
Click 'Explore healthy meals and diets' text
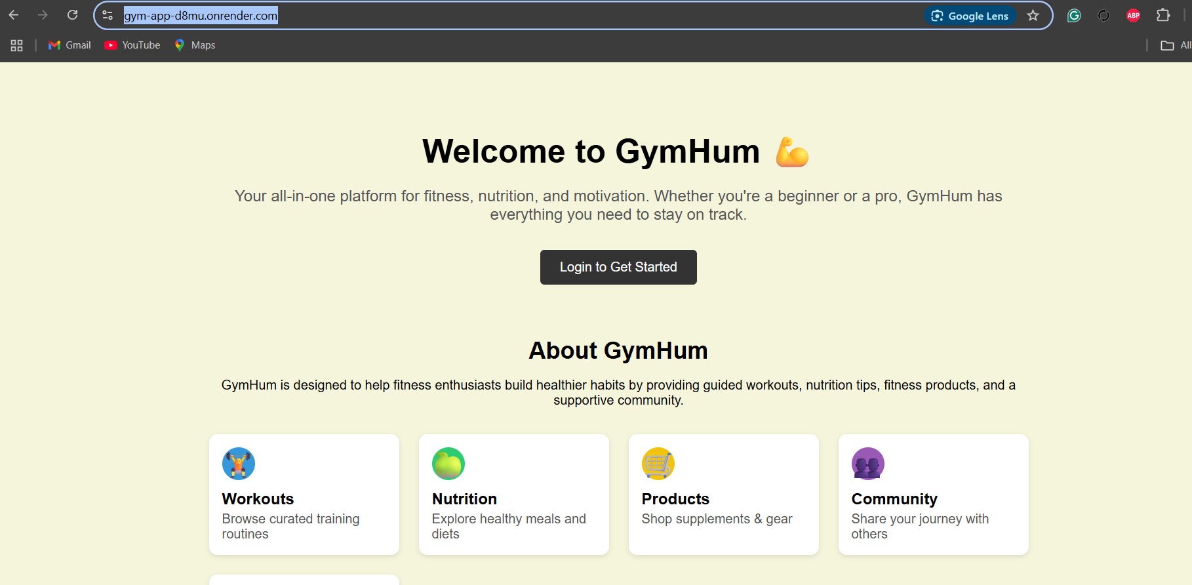(x=509, y=526)
